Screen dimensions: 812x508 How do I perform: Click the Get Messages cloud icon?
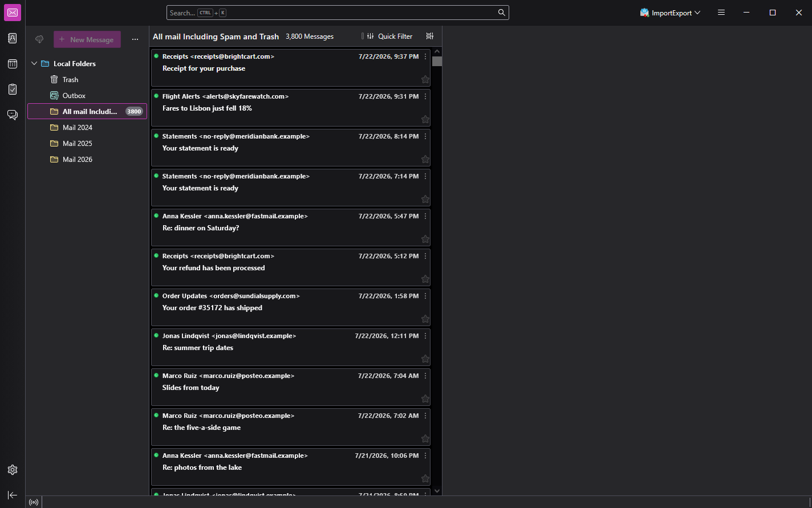[39, 39]
